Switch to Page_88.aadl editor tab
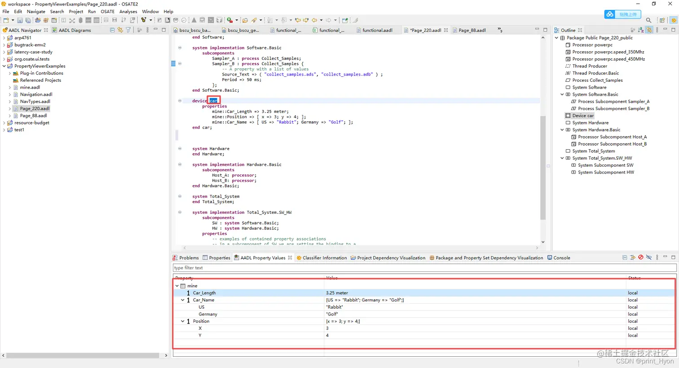The width and height of the screenshot is (679, 368). pos(469,30)
